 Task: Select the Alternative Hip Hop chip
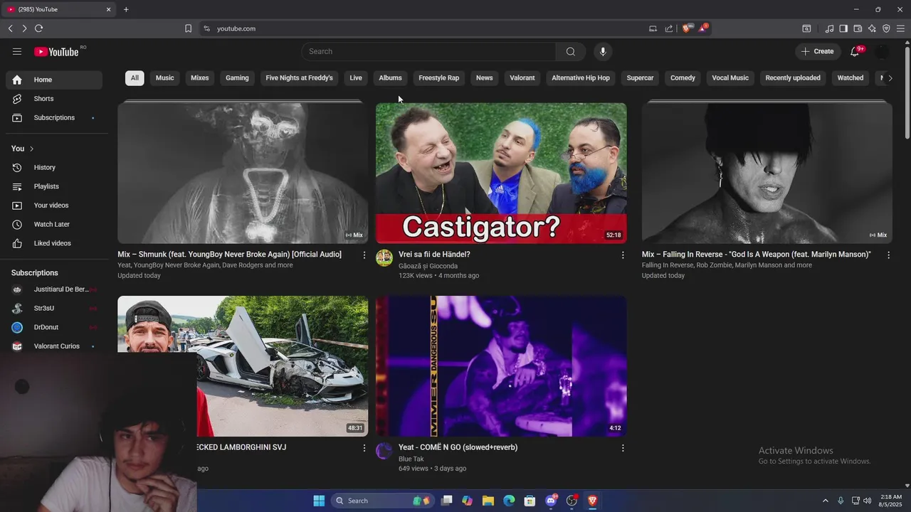pos(581,78)
